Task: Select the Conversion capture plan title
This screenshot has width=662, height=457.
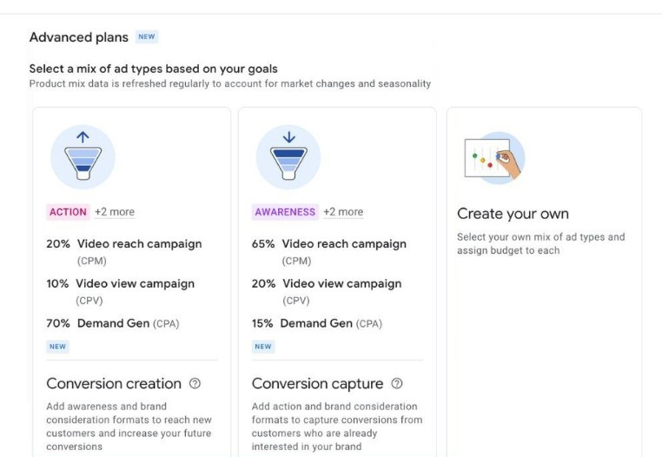Action: 317,384
